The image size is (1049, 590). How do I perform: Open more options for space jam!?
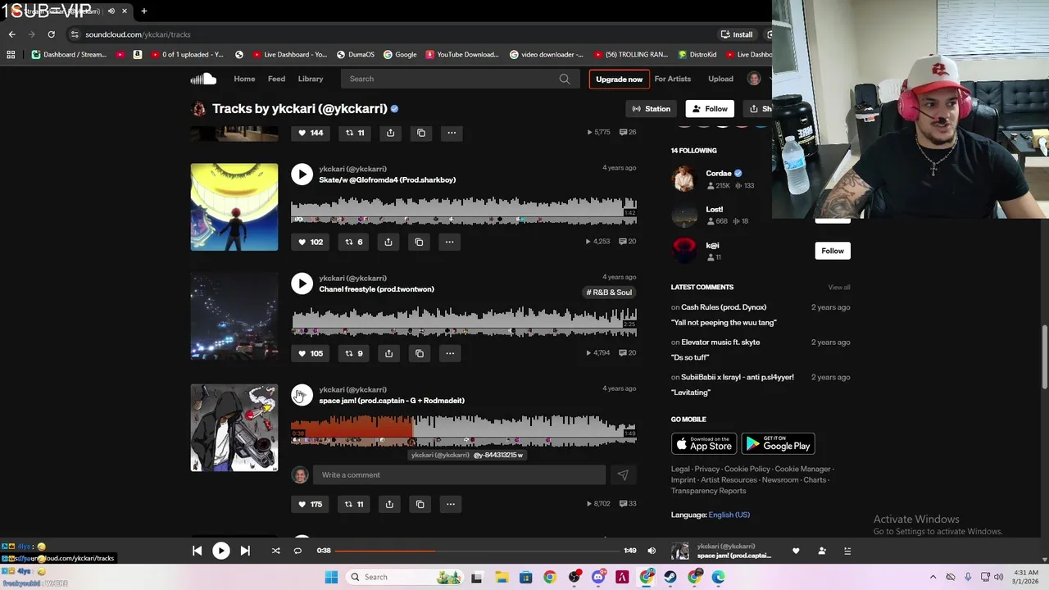[450, 504]
